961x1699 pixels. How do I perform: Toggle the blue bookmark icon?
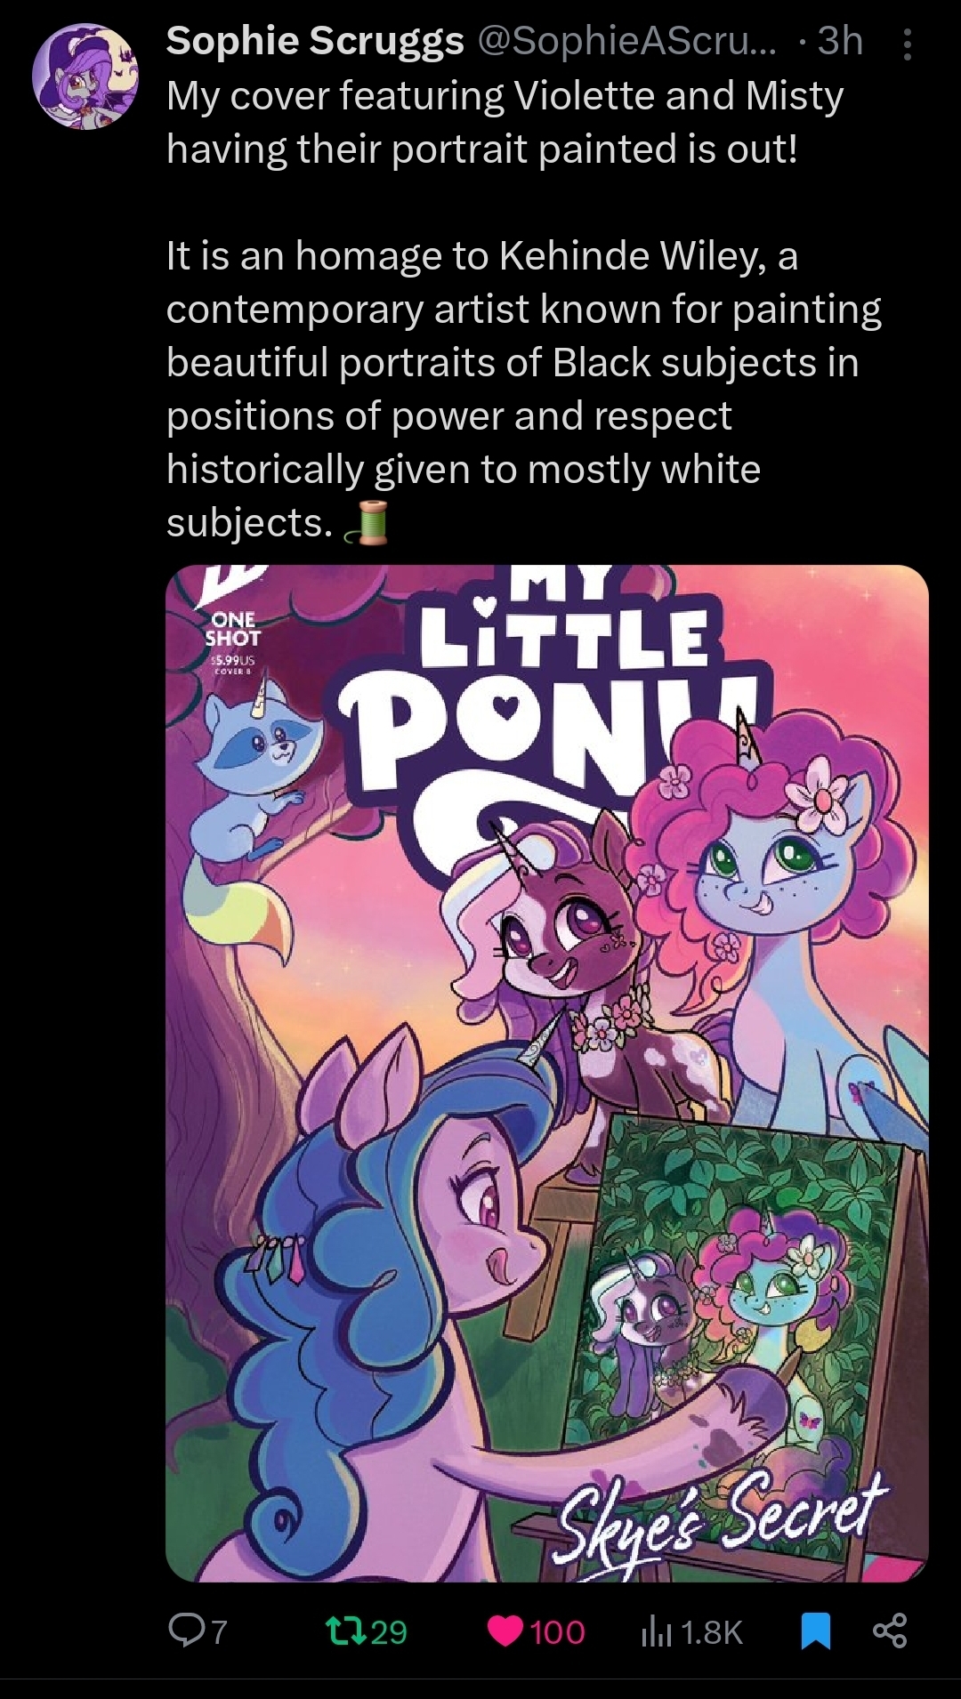816,1631
